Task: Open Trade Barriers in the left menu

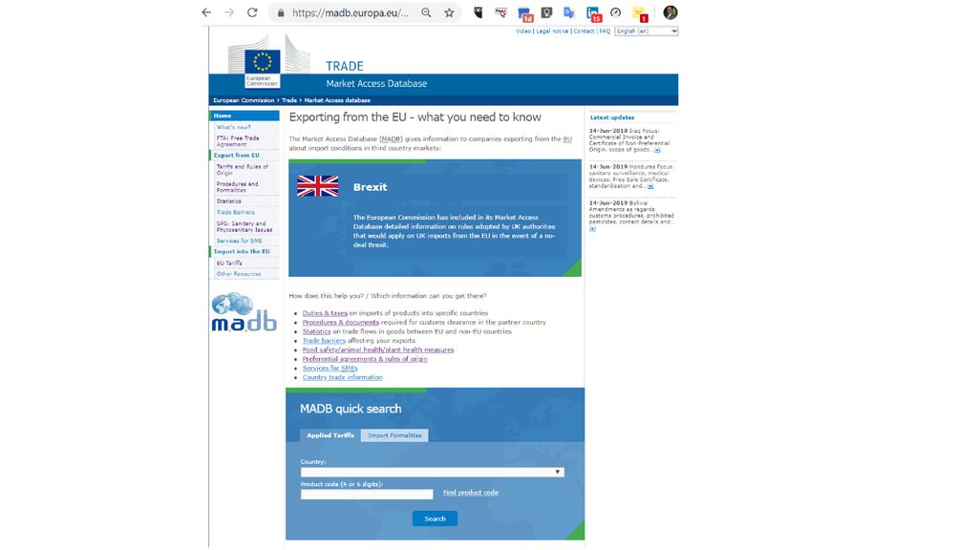Action: point(235,213)
